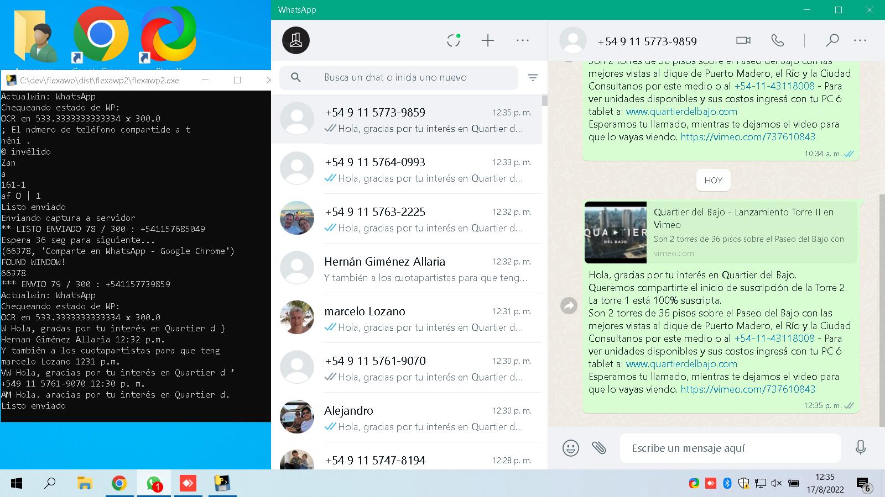Focus the 'Busca un chat o inicia uno nuevo' field
The height and width of the screenshot is (497, 885).
398,77
